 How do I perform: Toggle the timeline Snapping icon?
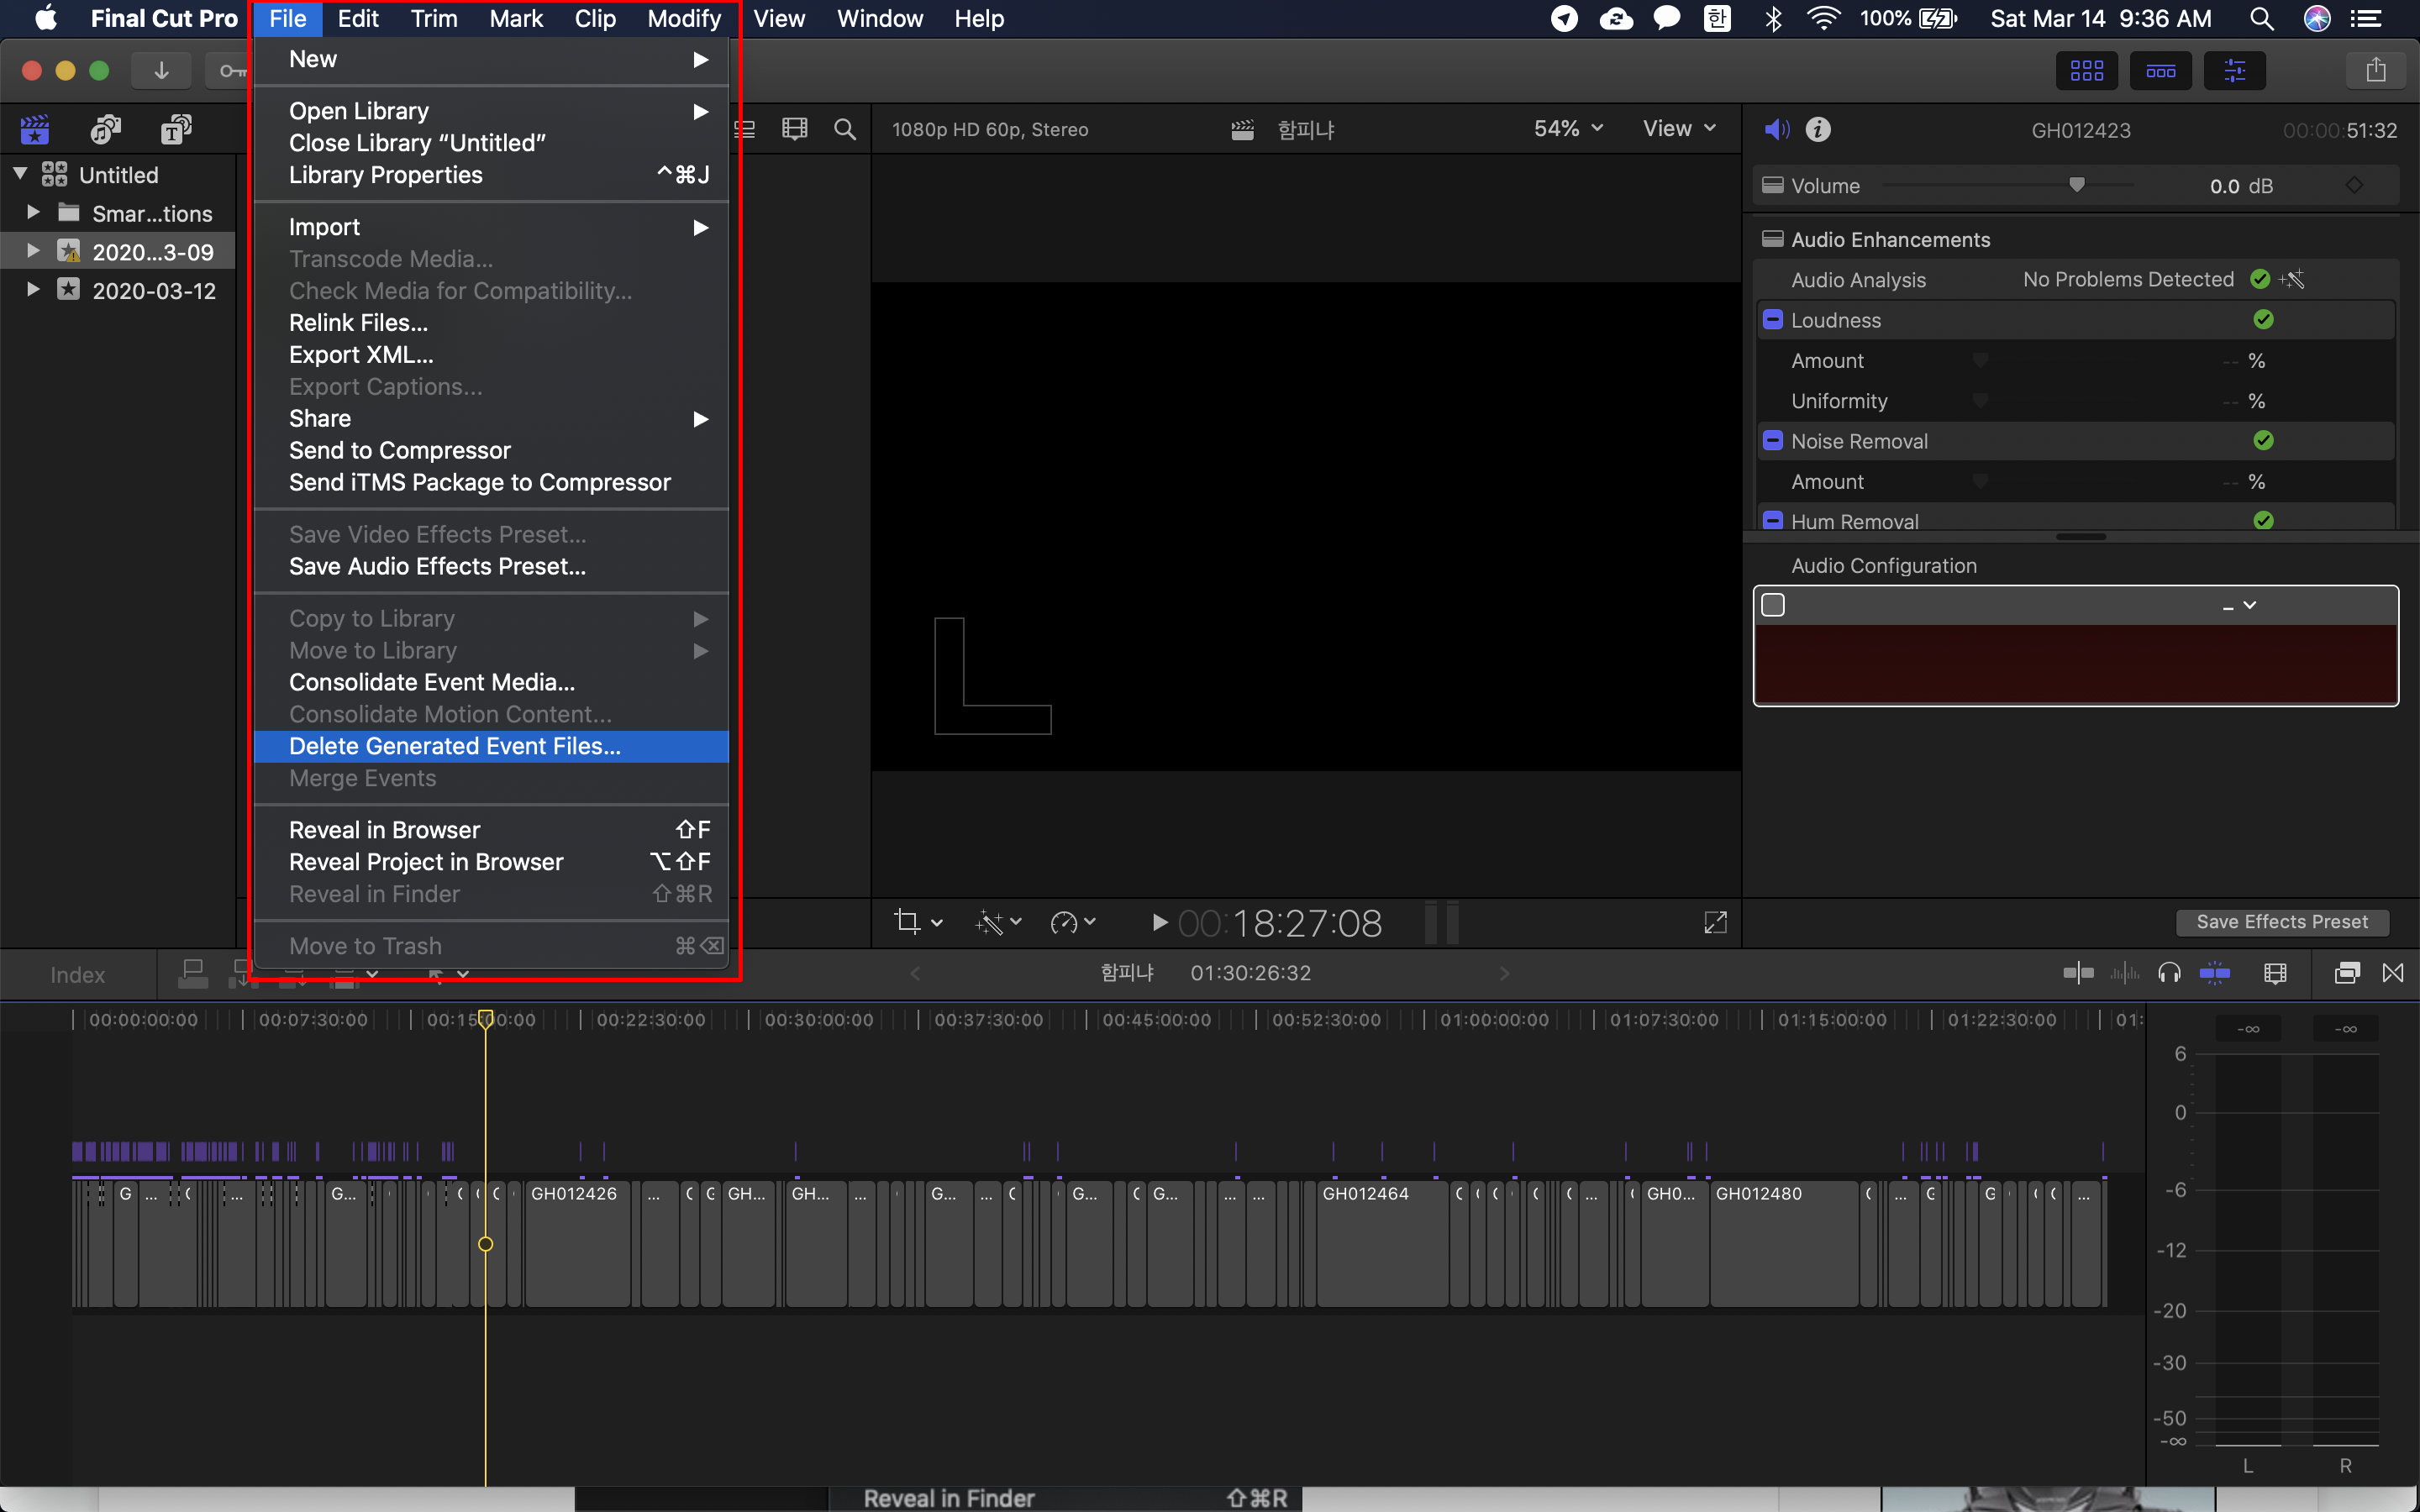coord(2214,973)
